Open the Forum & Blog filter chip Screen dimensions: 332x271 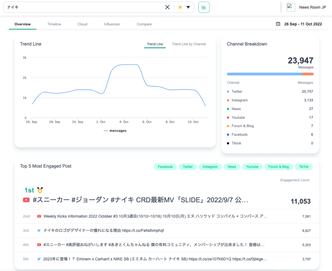pyautogui.click(x=278, y=167)
